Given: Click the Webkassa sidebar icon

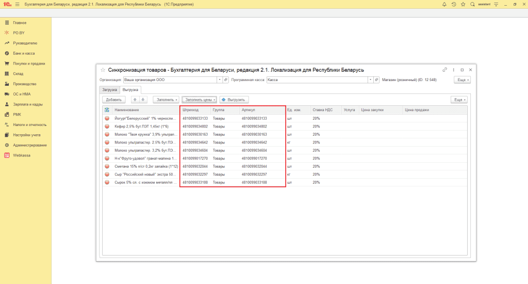Looking at the screenshot, I should click(x=7, y=155).
